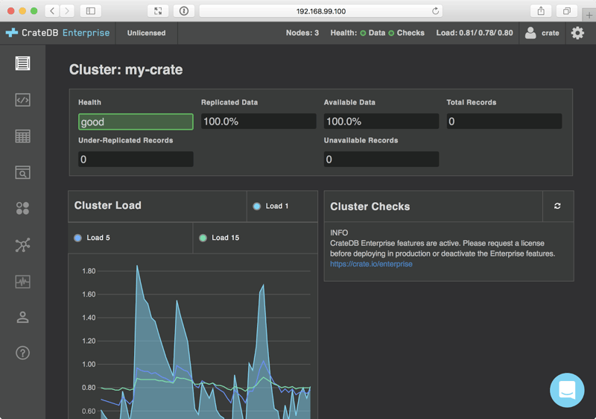Screen dimensions: 596x419
Task: Show the Safari sidebar
Action: 90,11
